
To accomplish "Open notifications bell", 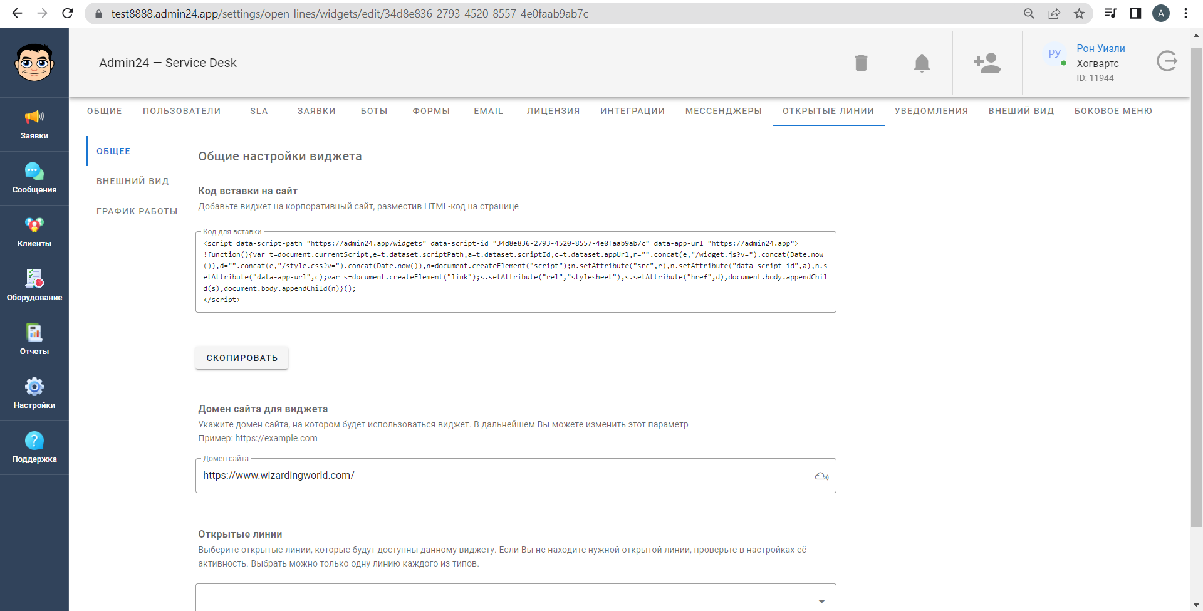I will [922, 63].
